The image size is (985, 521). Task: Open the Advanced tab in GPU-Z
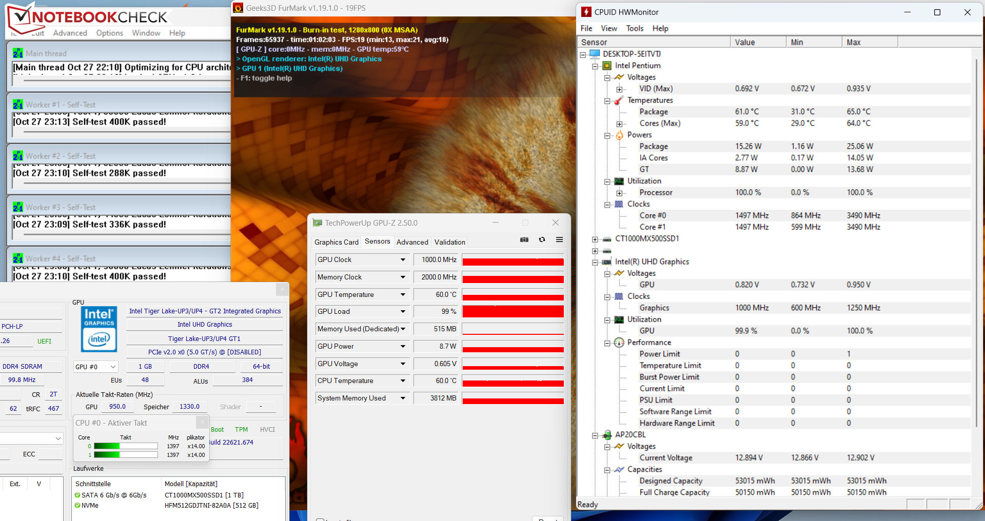tap(412, 242)
